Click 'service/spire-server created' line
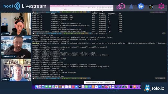The image size is (168, 94). (45, 61)
